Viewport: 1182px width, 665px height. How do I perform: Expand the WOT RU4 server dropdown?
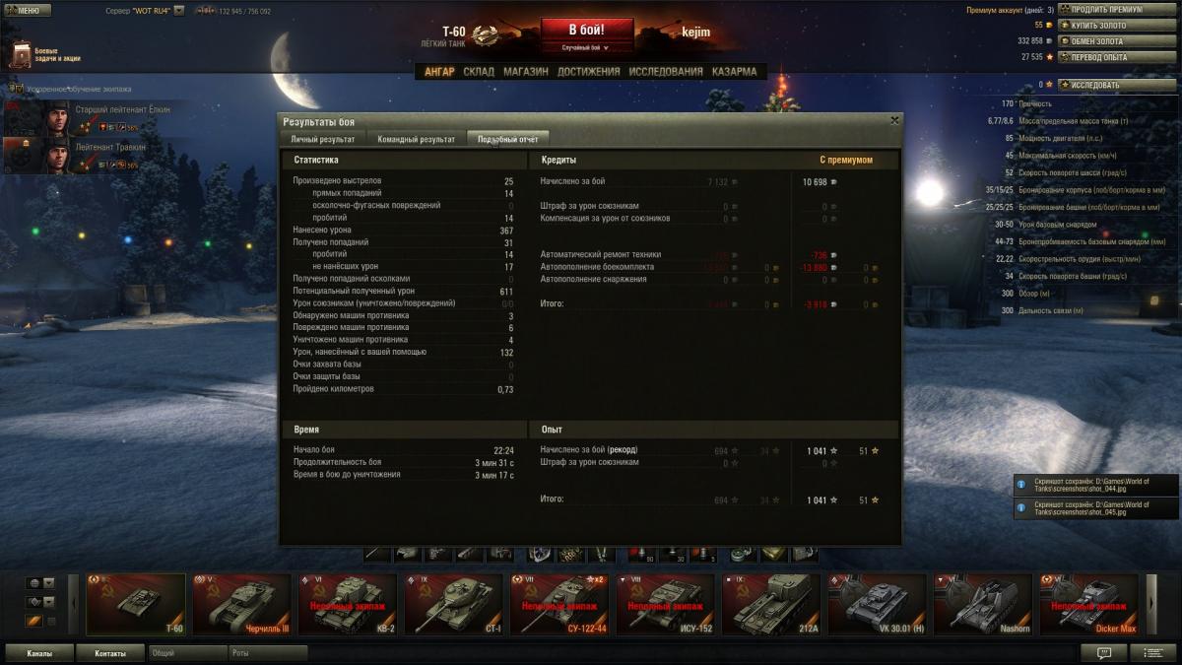pos(179,11)
